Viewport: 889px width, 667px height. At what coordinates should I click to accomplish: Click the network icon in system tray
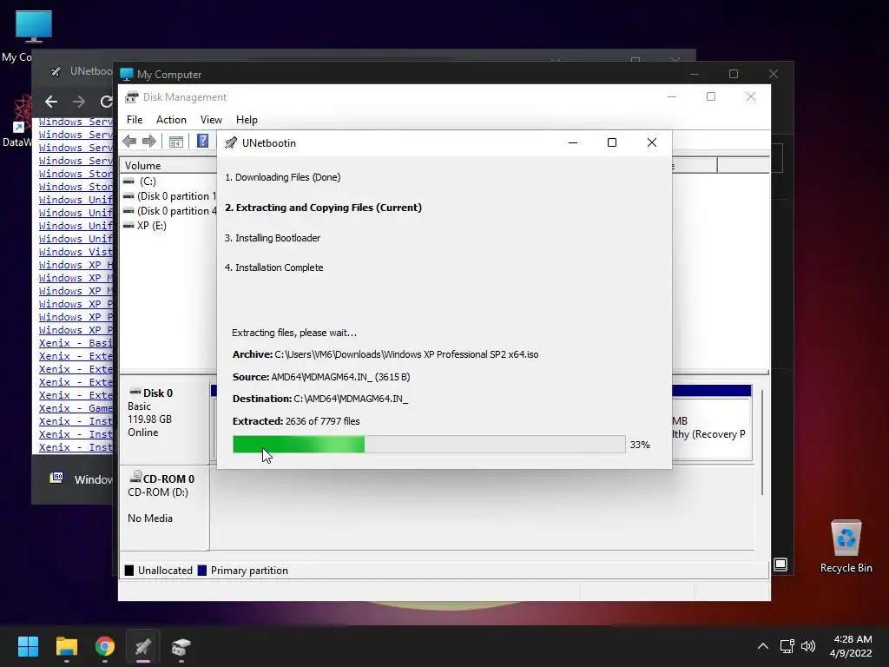pos(787,646)
